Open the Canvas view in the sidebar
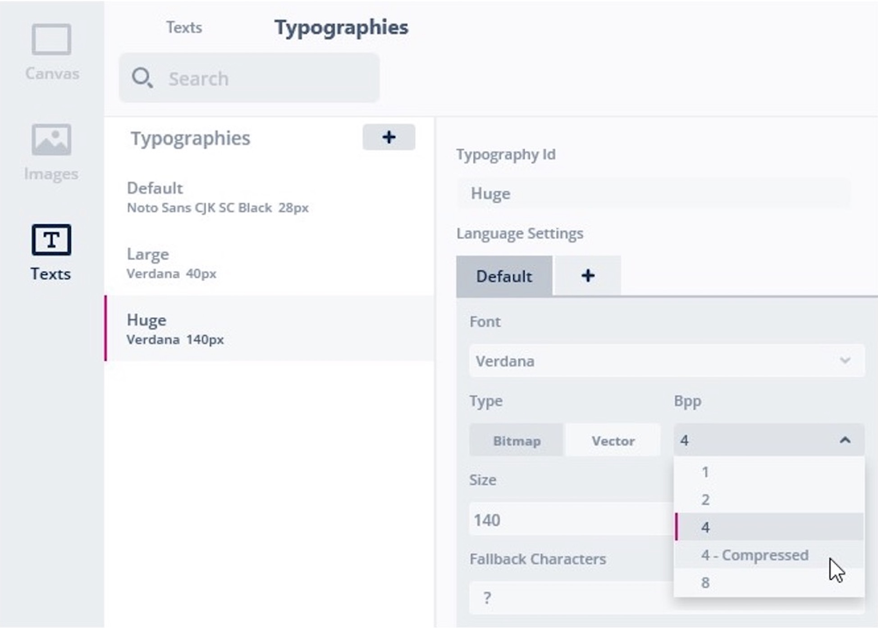The height and width of the screenshot is (628, 878). click(51, 52)
